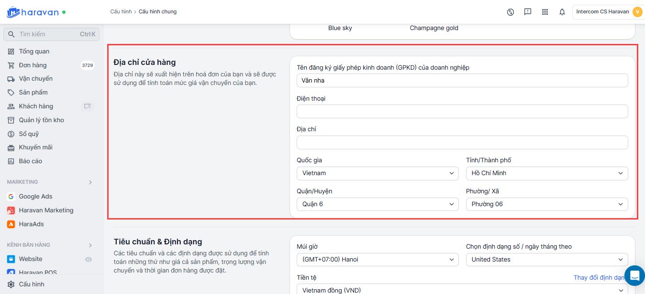Open the United States format dropdown
This screenshot has height=294, width=645.
547,260
